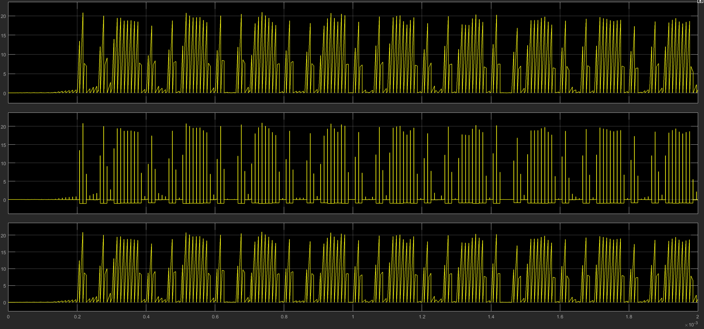
Task: Click the show-toolbar arrow icon at top-right corner
Action: (x=700, y=1)
